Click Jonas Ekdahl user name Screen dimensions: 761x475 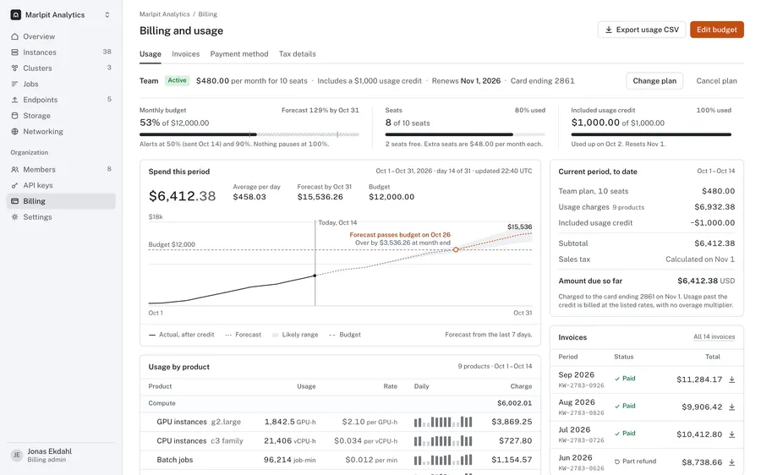click(x=50, y=451)
